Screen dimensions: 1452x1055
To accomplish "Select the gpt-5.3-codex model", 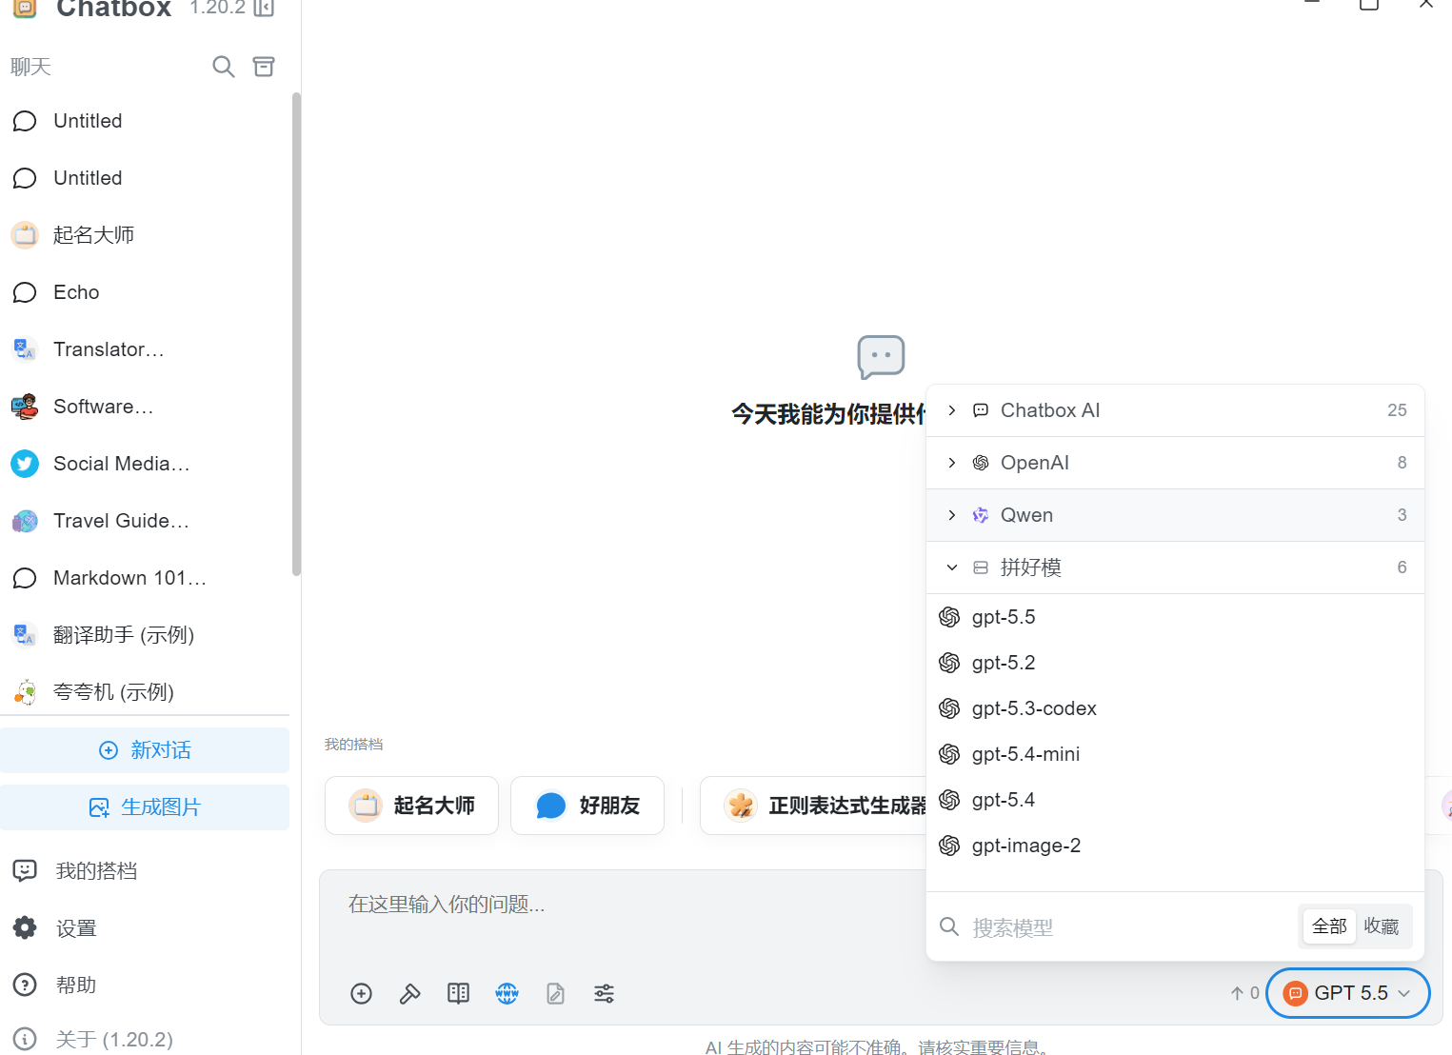I will (1175, 708).
